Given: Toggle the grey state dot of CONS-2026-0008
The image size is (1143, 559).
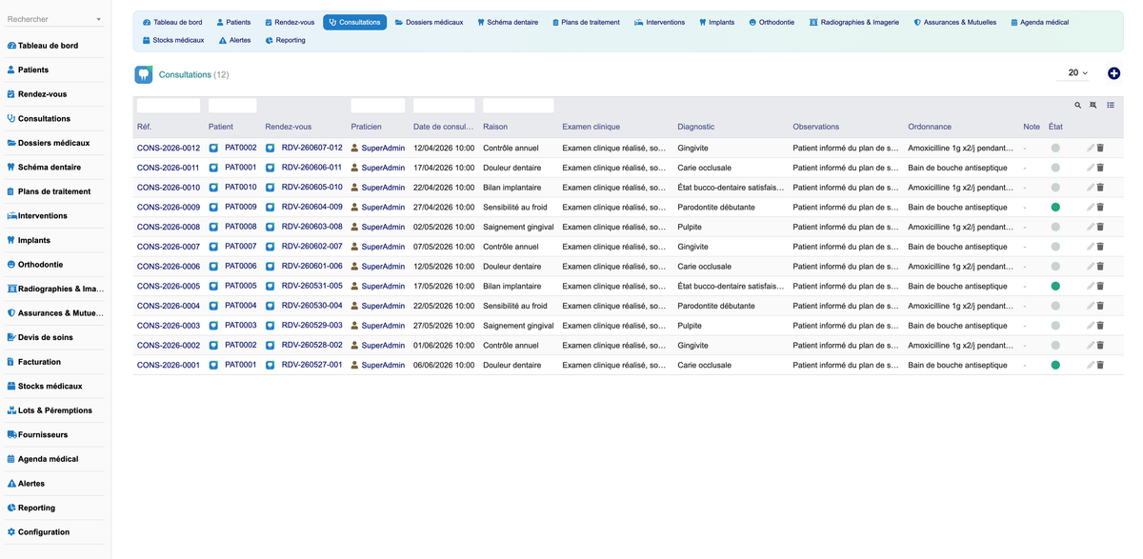Looking at the screenshot, I should (x=1055, y=227).
